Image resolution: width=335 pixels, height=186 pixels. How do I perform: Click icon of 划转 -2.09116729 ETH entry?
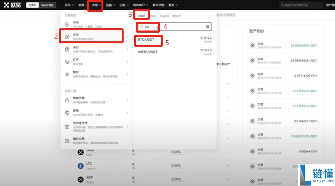pyautogui.click(x=252, y=76)
